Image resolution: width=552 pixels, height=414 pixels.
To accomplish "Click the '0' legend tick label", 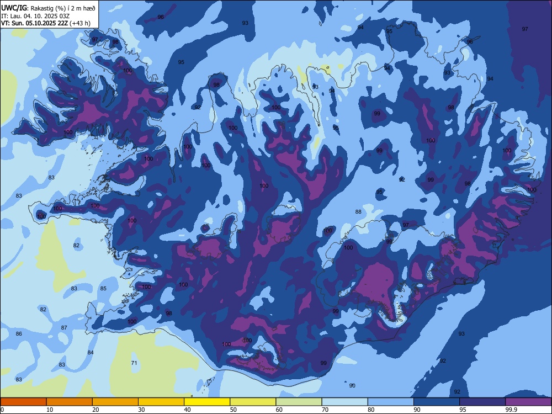I will point(2,410).
